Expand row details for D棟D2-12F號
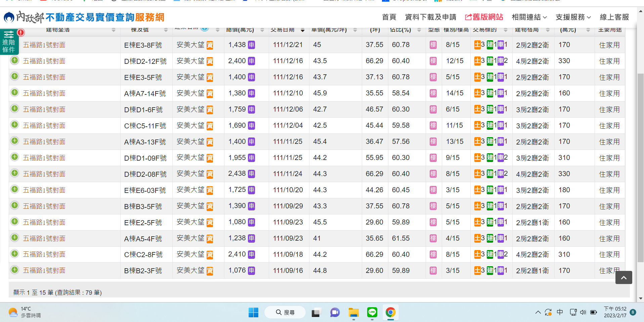 [14, 61]
